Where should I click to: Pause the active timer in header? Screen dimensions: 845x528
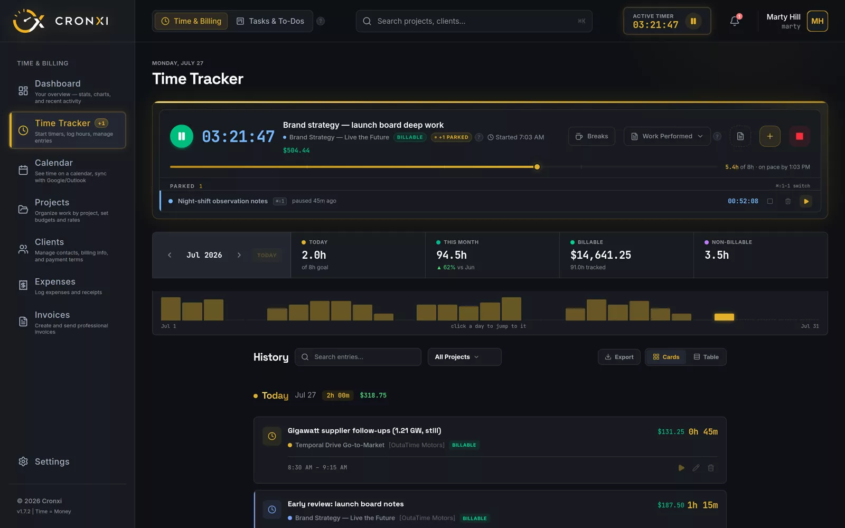(693, 21)
